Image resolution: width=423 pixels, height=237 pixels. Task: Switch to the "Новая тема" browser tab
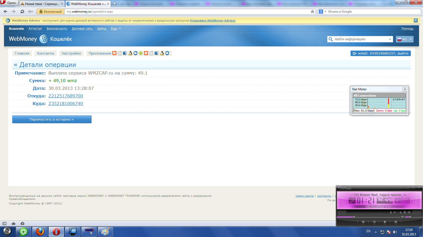pyautogui.click(x=42, y=4)
